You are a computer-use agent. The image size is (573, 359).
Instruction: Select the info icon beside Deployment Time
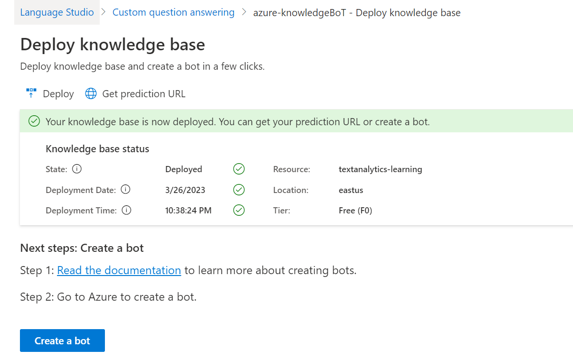[126, 210]
